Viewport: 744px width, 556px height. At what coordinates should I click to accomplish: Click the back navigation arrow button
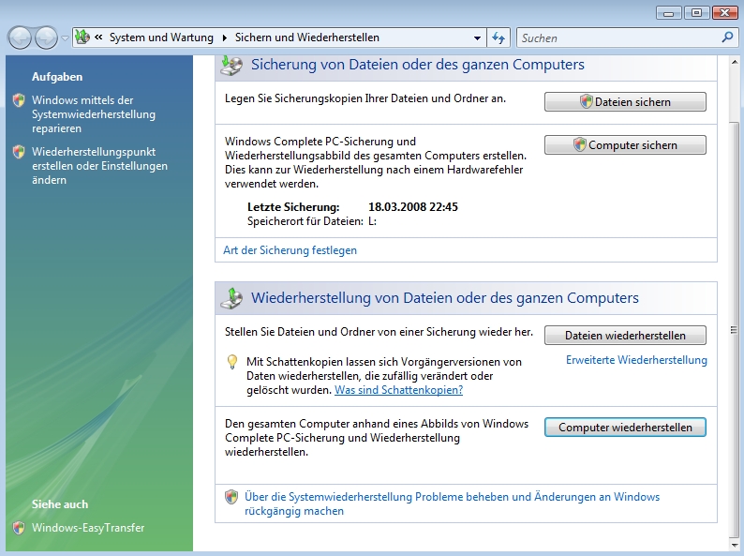click(x=20, y=38)
